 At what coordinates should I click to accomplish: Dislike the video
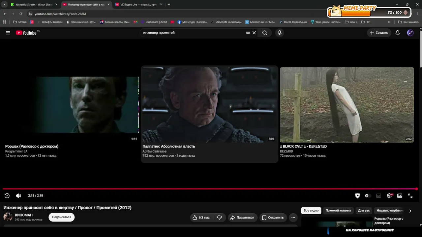(220, 218)
